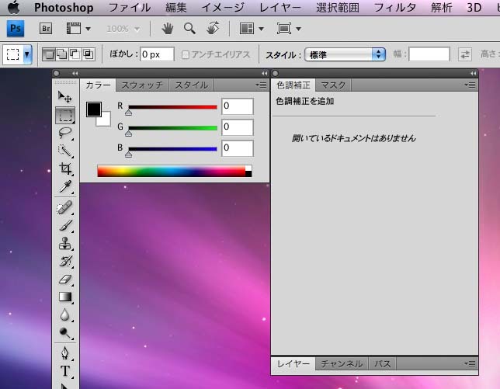
Task: Select the Lasso tool
Action: coord(65,133)
